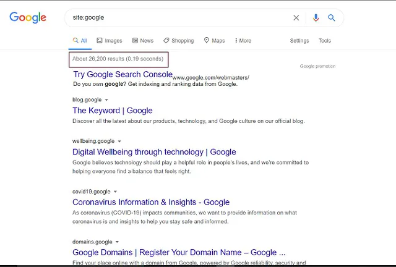Expand dropdown arrow next to domains.google
The height and width of the screenshot is (267, 396).
pos(117,242)
